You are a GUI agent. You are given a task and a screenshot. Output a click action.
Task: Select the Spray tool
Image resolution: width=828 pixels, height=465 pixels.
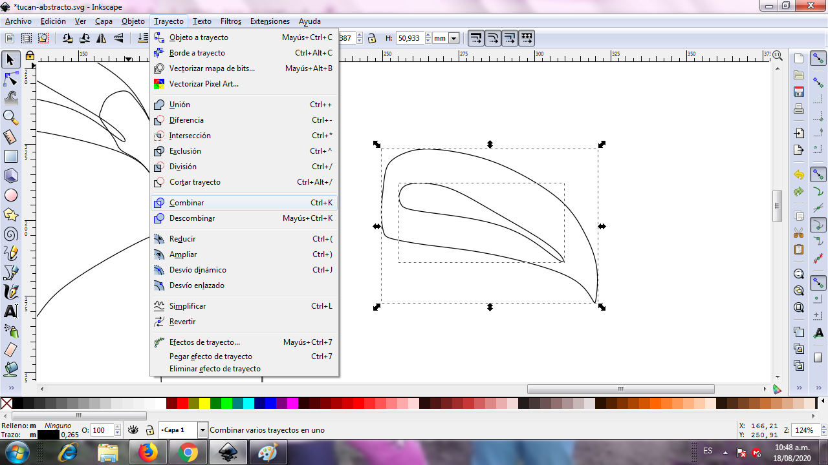pos(10,331)
